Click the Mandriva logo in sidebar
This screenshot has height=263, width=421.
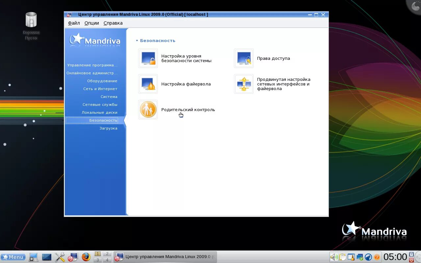95,40
